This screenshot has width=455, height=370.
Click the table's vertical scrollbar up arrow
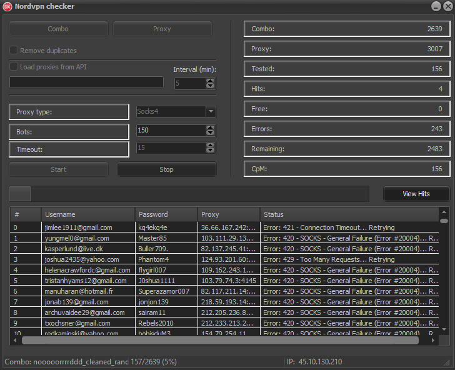(444, 212)
